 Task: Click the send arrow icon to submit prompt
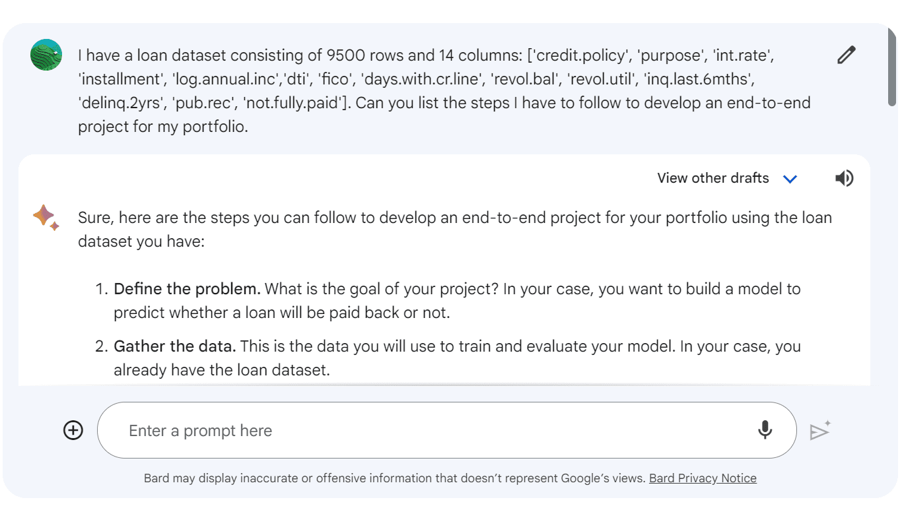pos(820,430)
